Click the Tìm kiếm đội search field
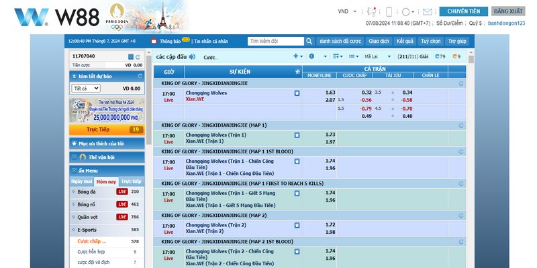The width and height of the screenshot is (537, 268). pos(275,41)
